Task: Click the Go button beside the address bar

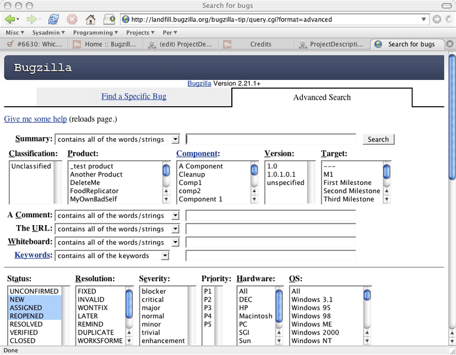Action: (437, 19)
